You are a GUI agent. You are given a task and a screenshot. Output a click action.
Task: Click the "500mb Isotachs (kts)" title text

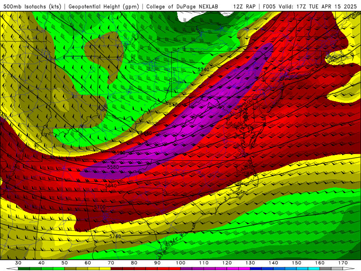(32, 6)
